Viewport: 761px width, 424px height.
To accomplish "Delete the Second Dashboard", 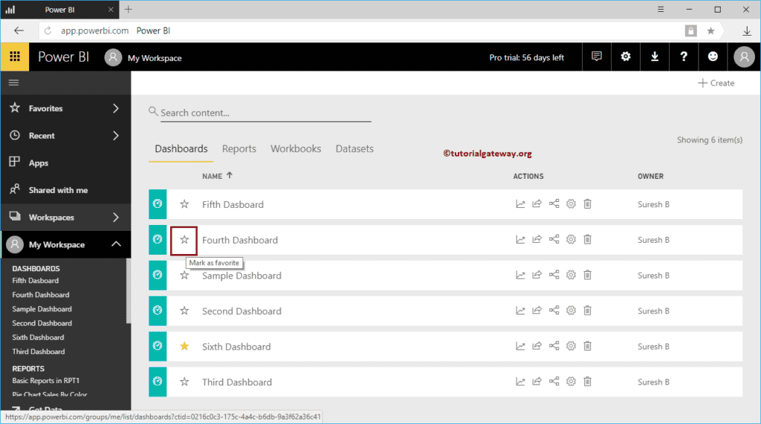I will pyautogui.click(x=587, y=310).
